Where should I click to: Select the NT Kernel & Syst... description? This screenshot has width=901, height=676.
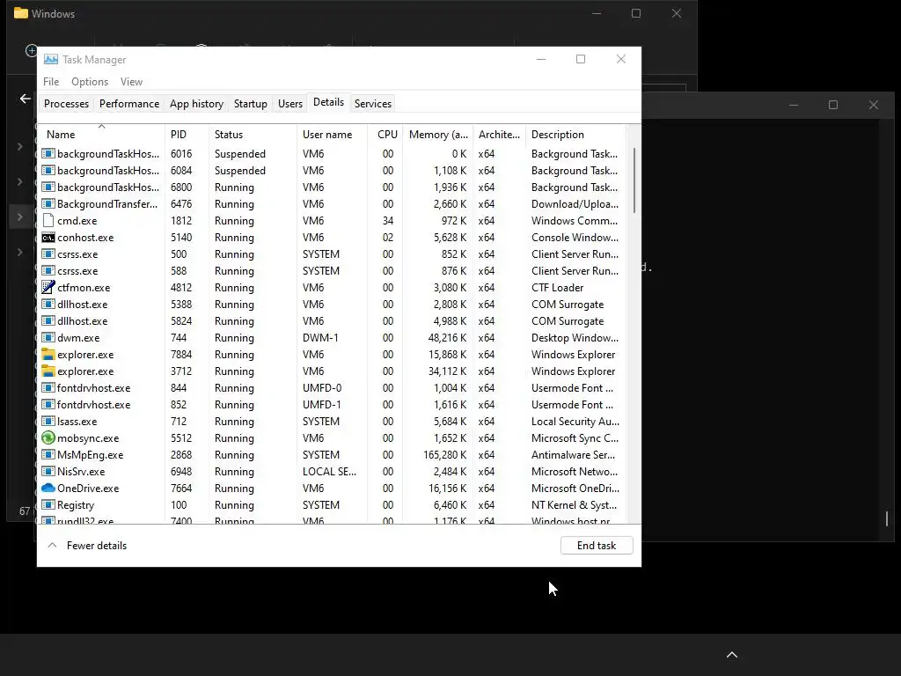574,504
